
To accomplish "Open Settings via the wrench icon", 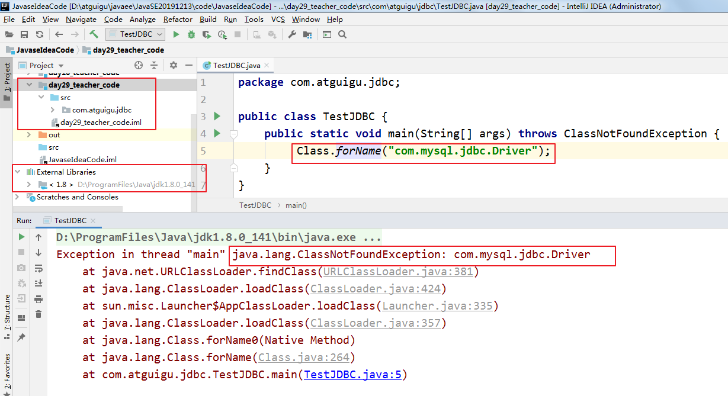I will point(292,34).
